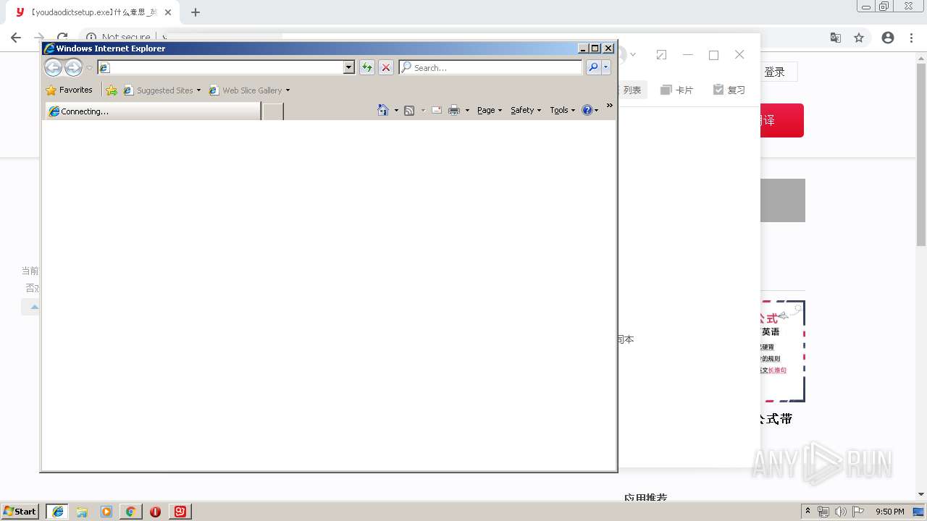Open the Suggested Sites link
Viewport: 927px width, 521px height.
pos(161,90)
